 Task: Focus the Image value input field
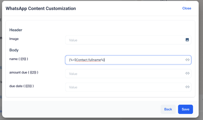point(125,40)
